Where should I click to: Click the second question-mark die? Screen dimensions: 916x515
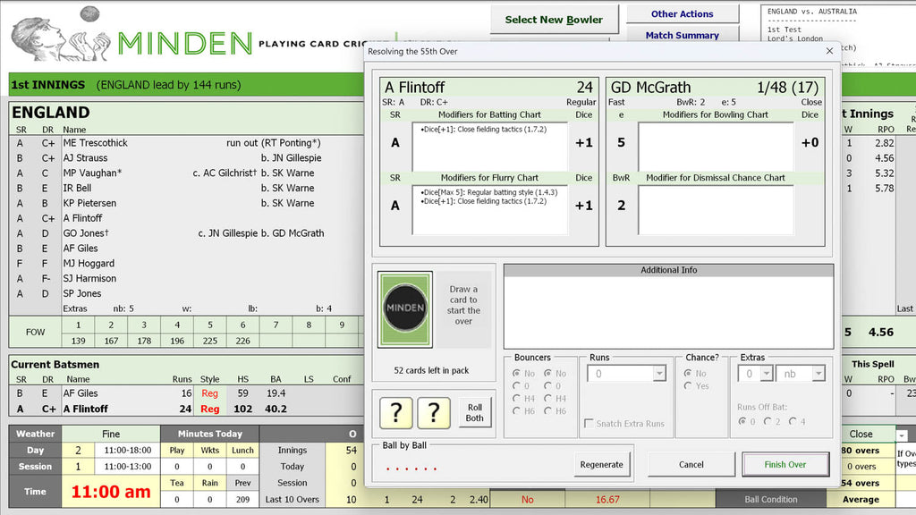(434, 412)
